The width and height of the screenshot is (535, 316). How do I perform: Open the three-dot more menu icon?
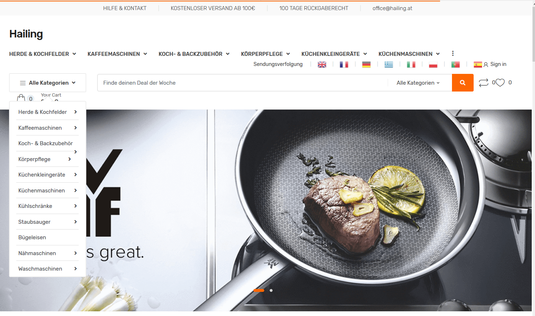[453, 53]
